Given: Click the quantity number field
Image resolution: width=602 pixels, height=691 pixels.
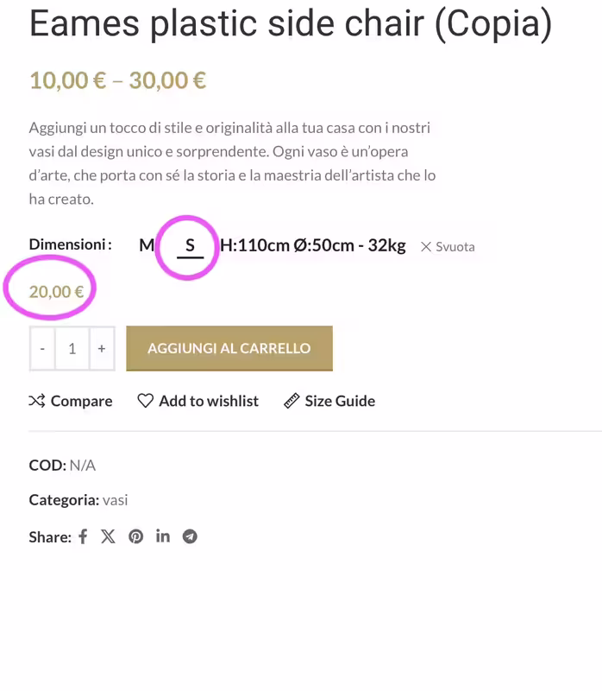Looking at the screenshot, I should coord(72,349).
